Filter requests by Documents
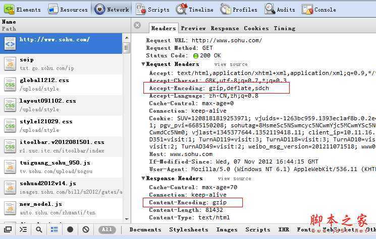Viewport: 376px width, 239px height. (145, 229)
